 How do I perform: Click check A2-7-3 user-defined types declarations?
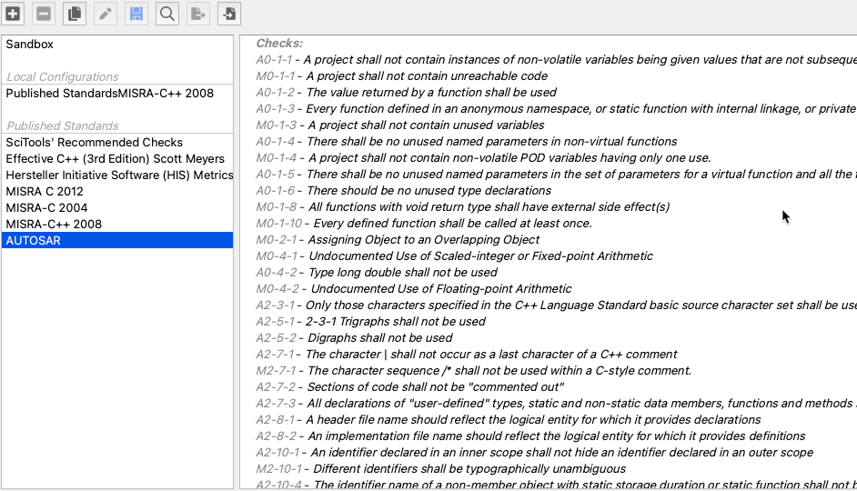point(557,404)
